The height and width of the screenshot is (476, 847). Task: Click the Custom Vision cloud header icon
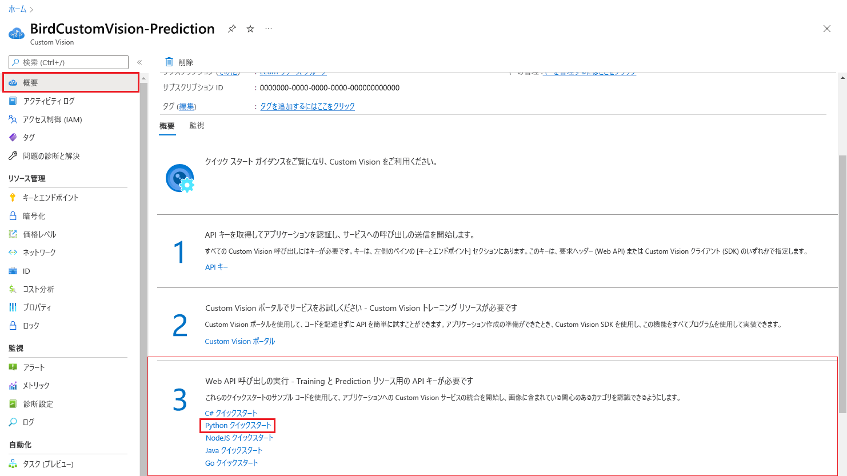[x=17, y=33]
